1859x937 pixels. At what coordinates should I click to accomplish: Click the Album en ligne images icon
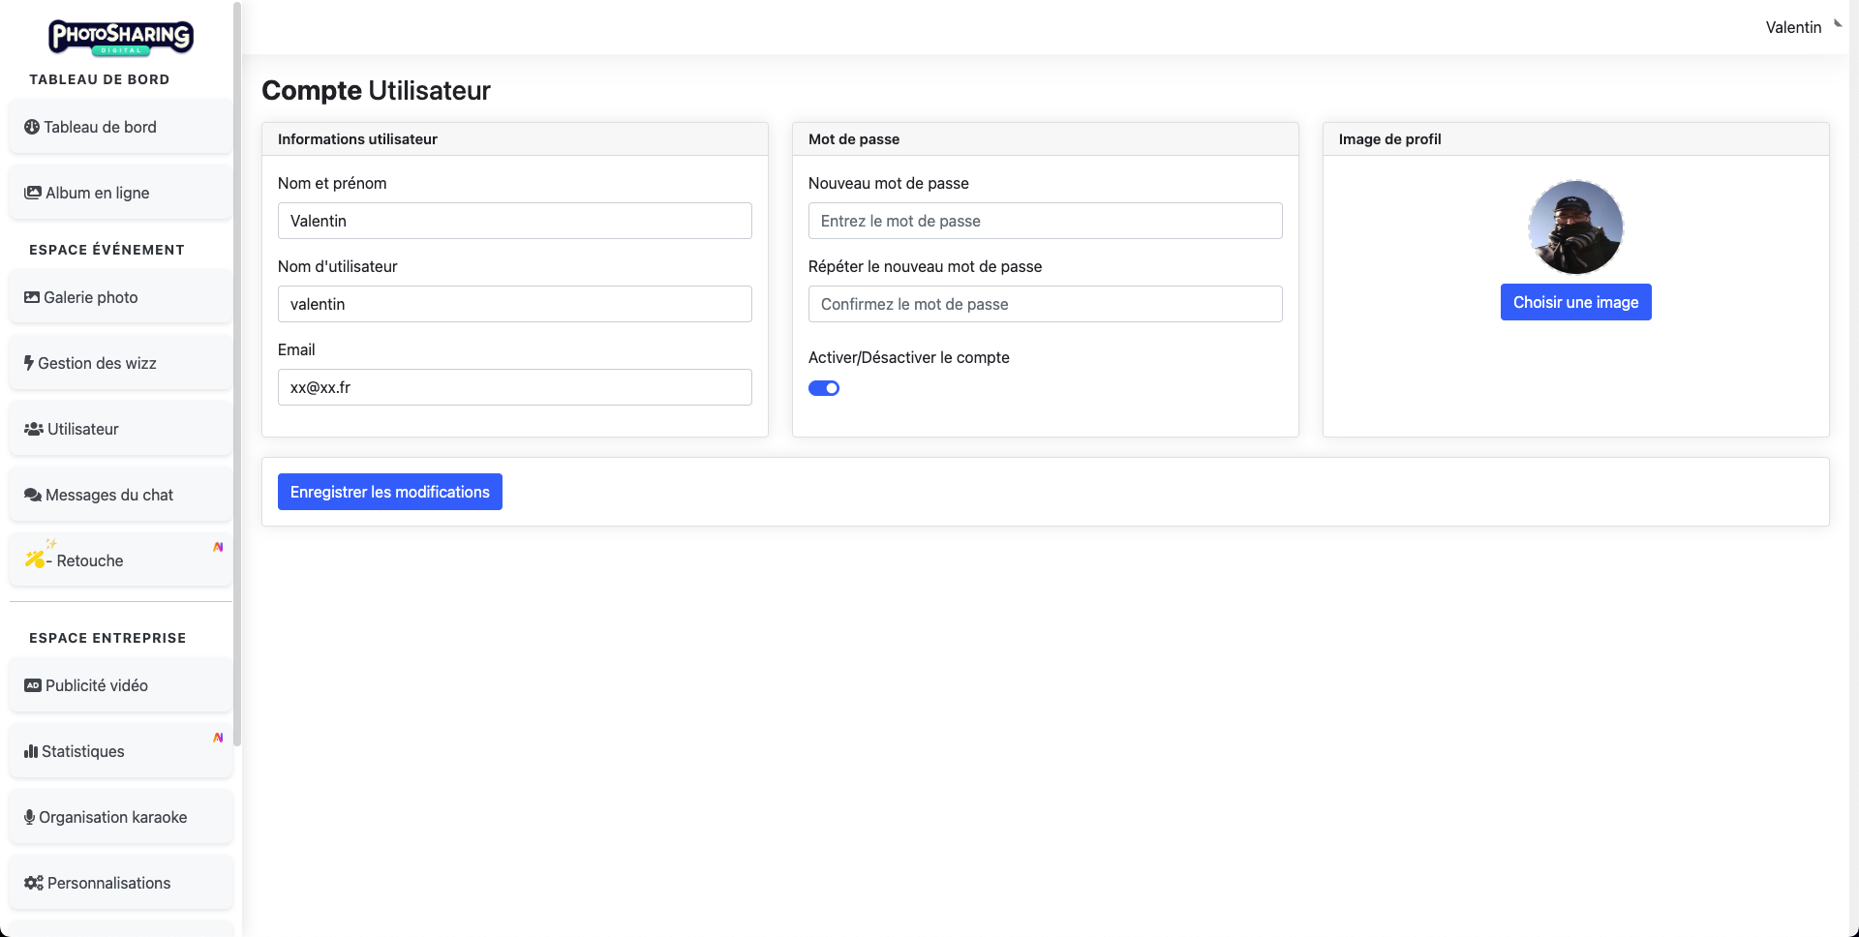click(33, 193)
